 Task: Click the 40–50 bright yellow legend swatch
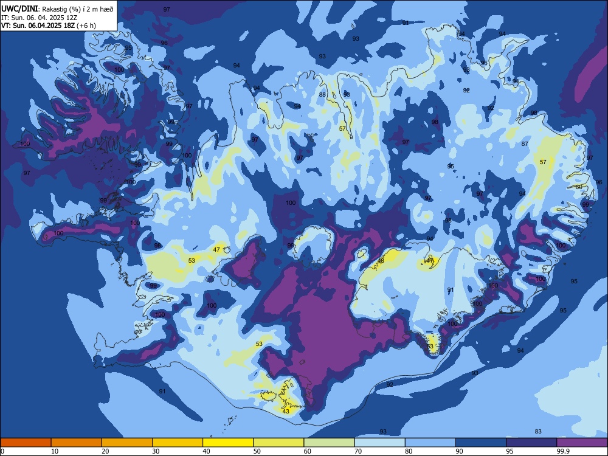[228, 443]
